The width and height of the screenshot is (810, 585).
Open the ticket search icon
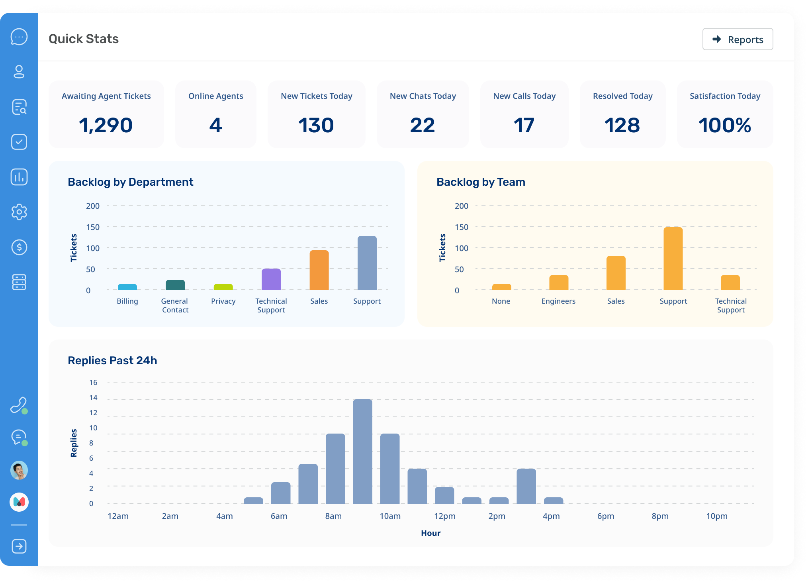point(19,107)
